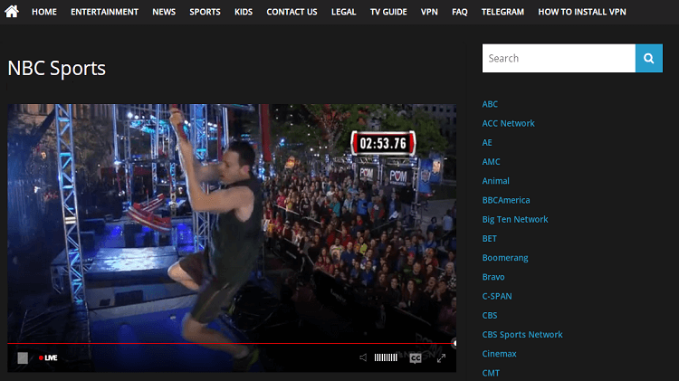Open HOW TO INSTALL VPN page
The height and width of the screenshot is (381, 679).
582,12
